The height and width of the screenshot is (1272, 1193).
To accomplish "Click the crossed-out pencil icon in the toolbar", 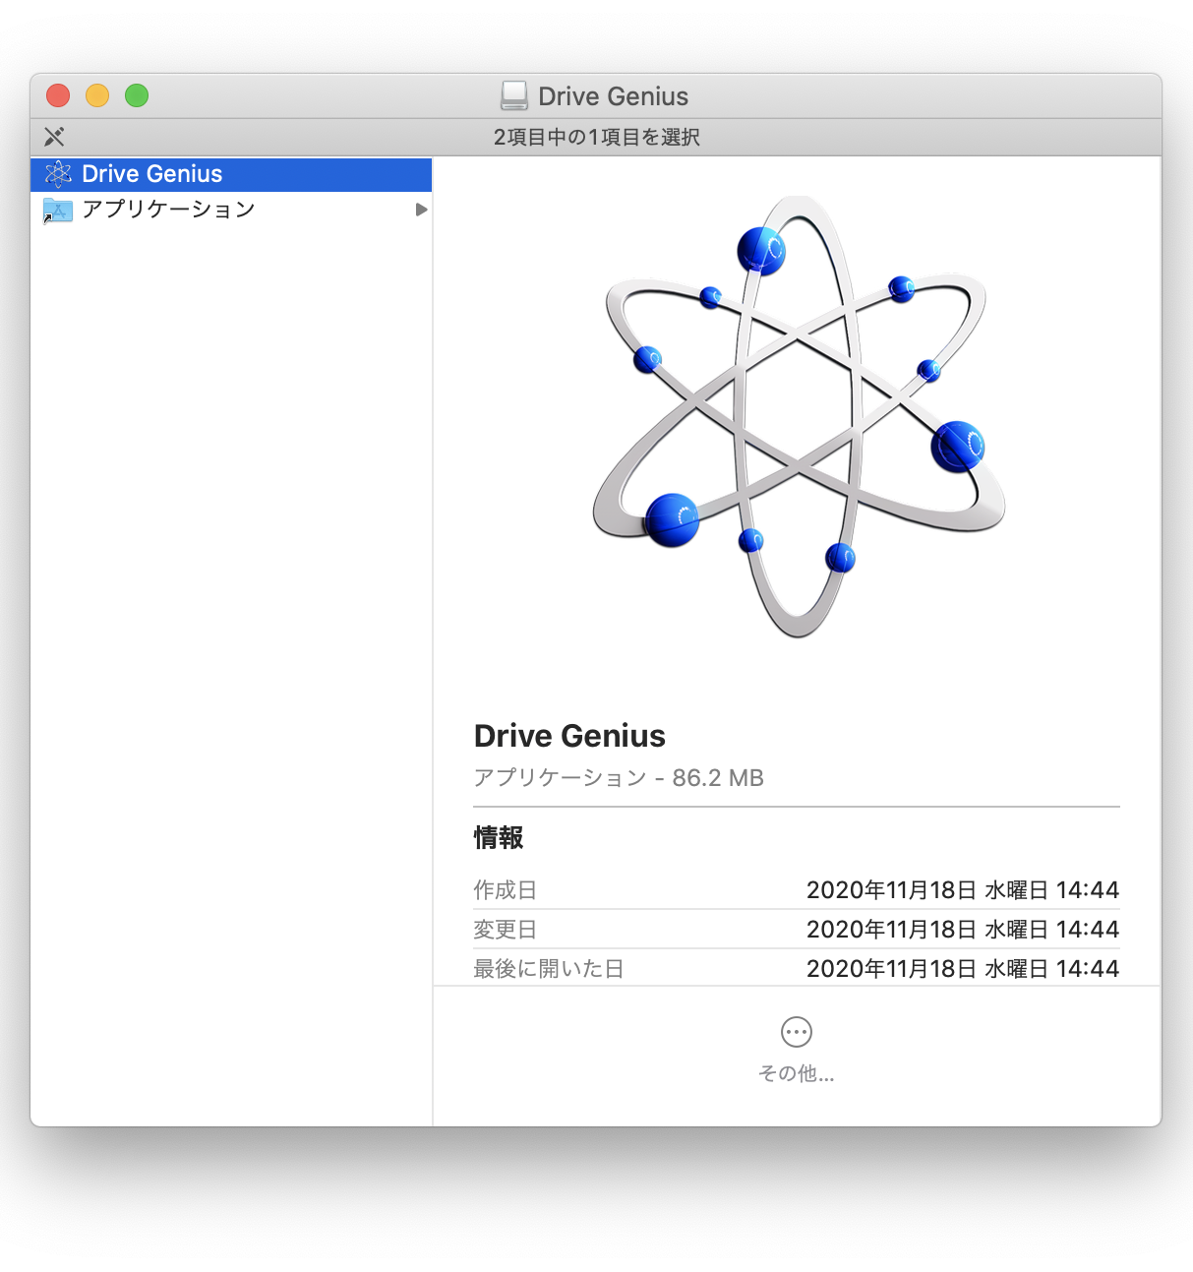I will 54,137.
